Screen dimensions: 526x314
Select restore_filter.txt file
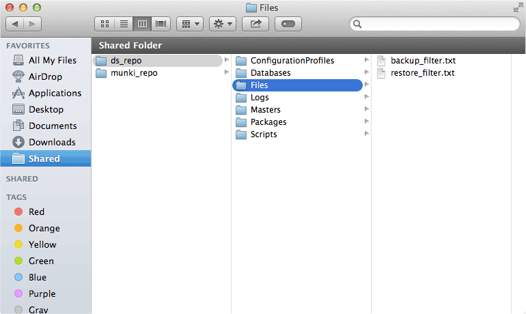(x=422, y=73)
